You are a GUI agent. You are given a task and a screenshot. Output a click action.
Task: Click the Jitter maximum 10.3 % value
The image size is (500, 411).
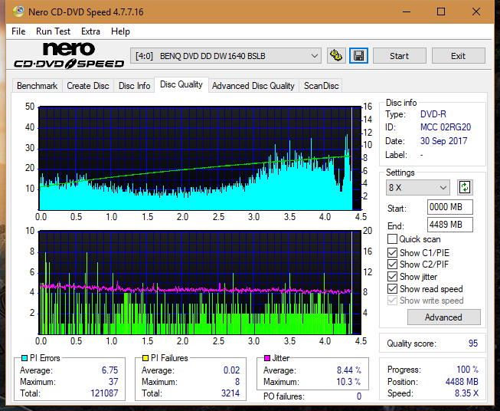point(348,382)
